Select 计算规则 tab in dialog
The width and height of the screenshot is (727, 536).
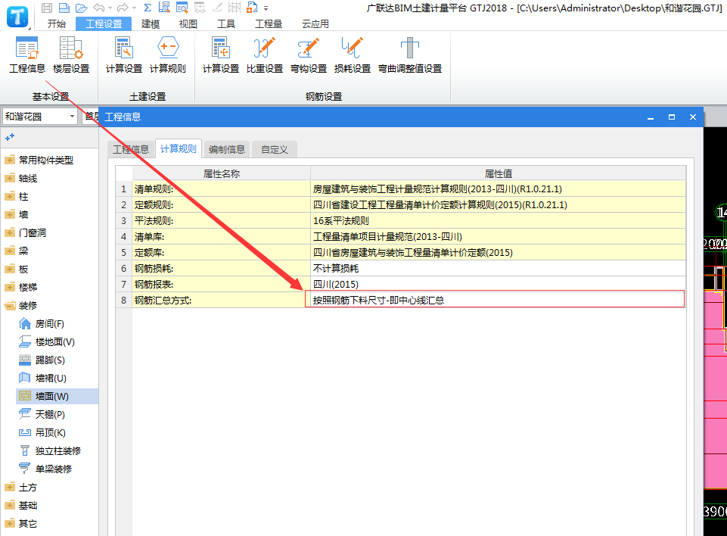[x=179, y=148]
